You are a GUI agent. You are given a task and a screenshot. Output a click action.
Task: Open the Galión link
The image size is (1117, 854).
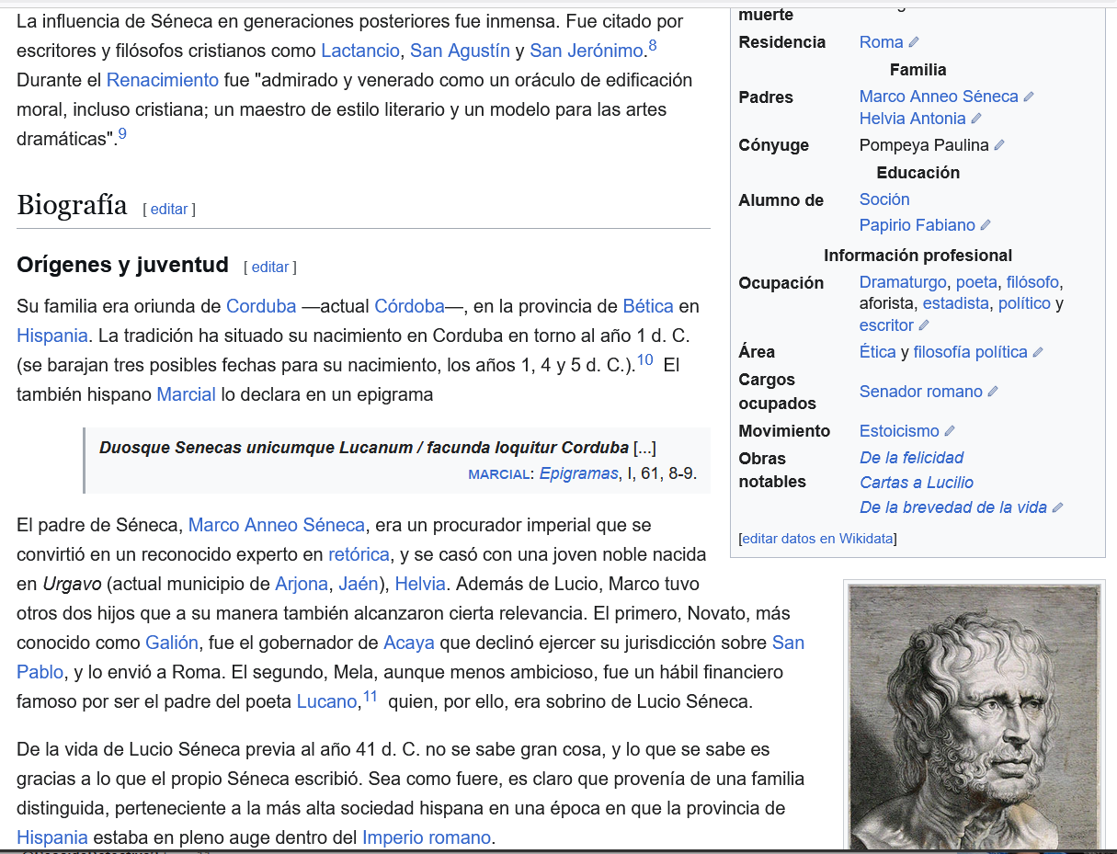coord(171,643)
